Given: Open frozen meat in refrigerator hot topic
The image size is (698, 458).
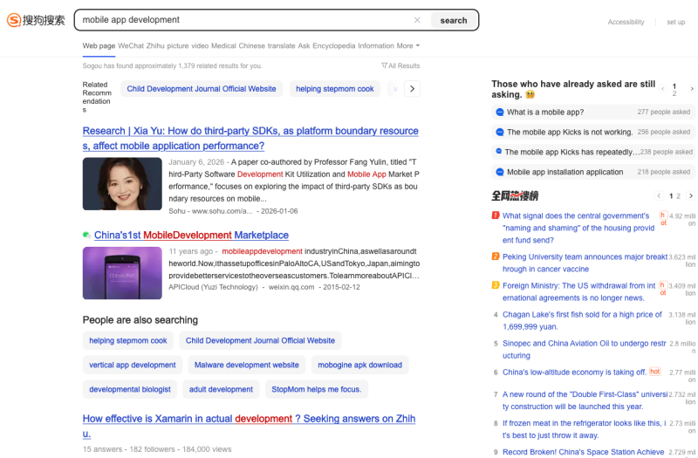Looking at the screenshot, I should [x=585, y=429].
